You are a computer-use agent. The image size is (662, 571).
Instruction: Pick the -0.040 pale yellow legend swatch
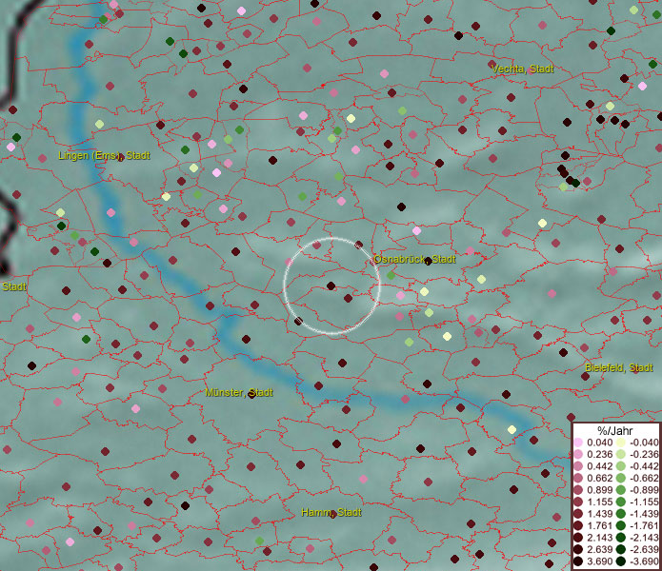[x=621, y=443]
